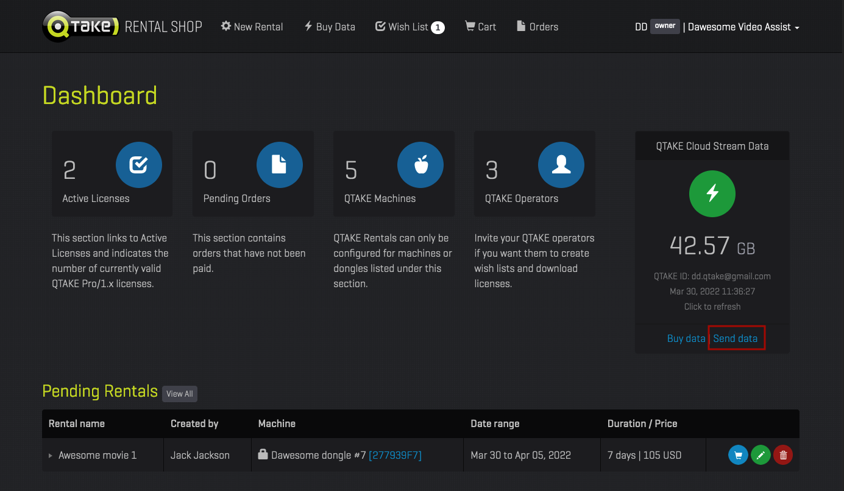Click the owner role badge

[x=665, y=26]
